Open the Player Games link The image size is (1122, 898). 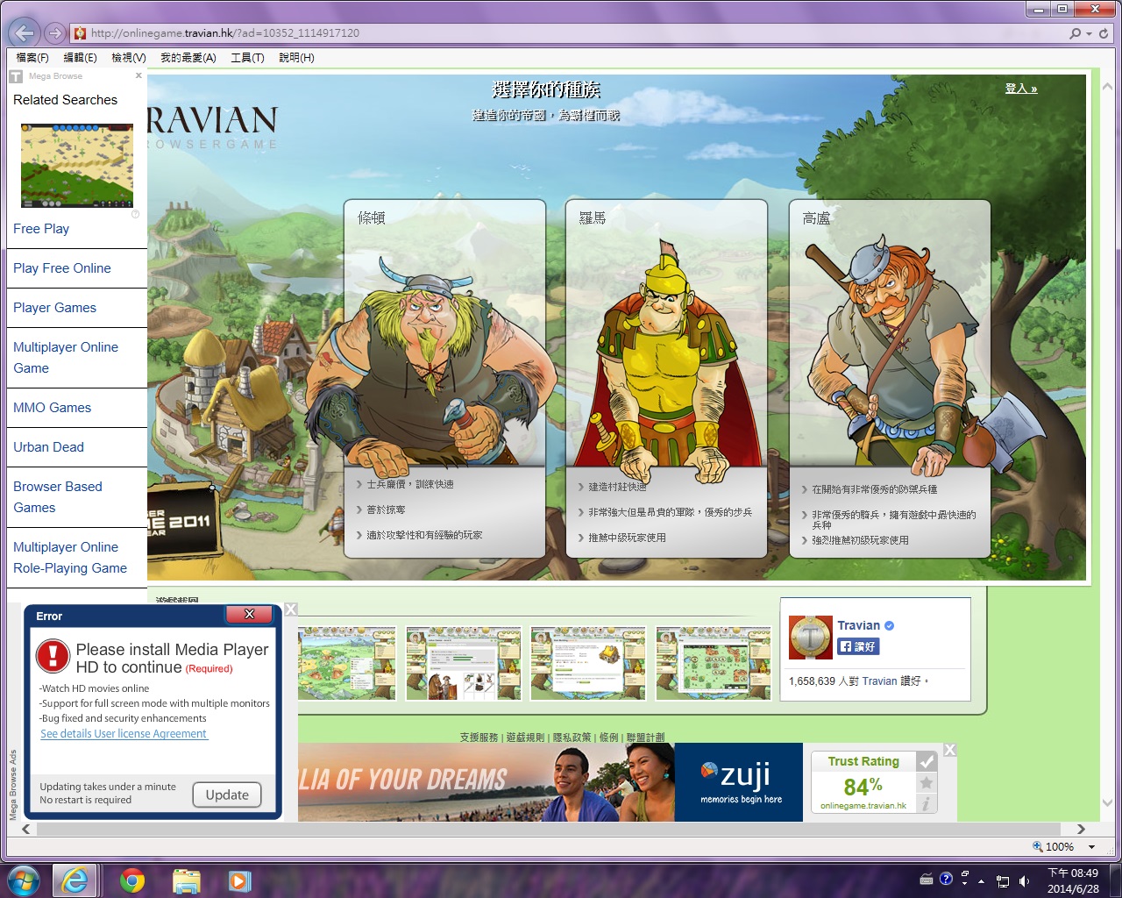click(x=54, y=308)
